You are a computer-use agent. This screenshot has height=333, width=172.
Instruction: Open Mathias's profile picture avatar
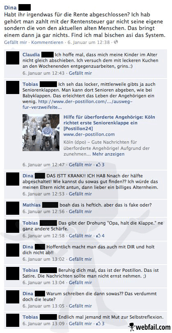pyautogui.click(x=13, y=208)
